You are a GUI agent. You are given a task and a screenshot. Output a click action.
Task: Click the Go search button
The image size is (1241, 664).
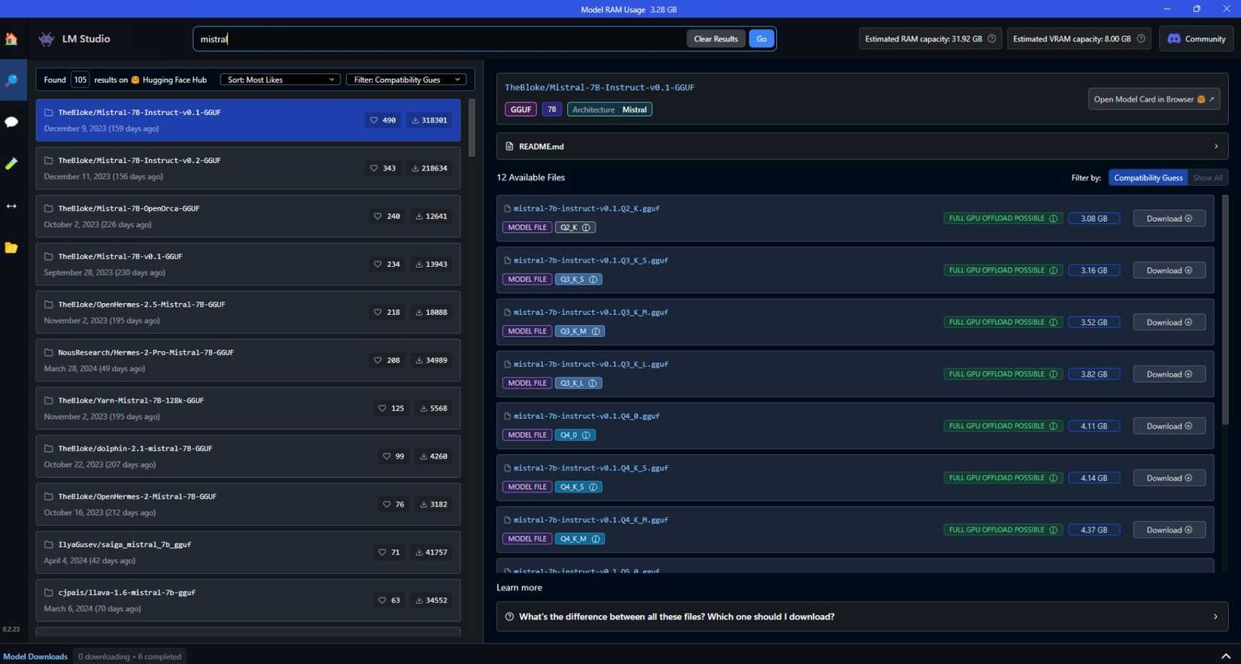coord(761,38)
